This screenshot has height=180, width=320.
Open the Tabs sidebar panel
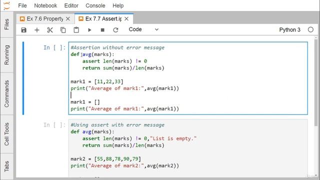[6, 166]
